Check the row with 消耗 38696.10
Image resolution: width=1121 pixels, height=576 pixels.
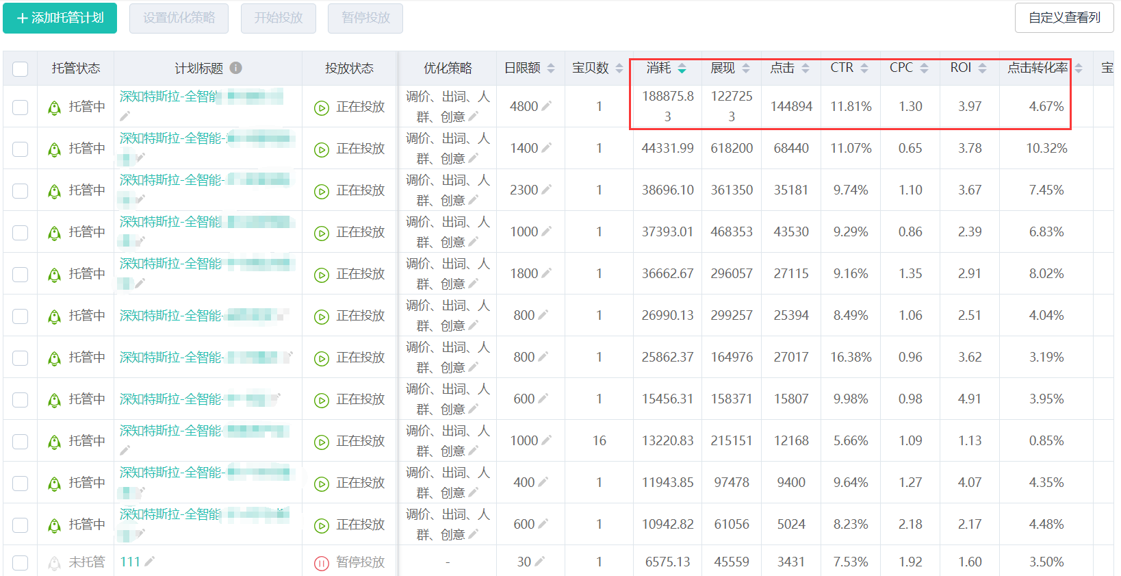[x=21, y=190]
